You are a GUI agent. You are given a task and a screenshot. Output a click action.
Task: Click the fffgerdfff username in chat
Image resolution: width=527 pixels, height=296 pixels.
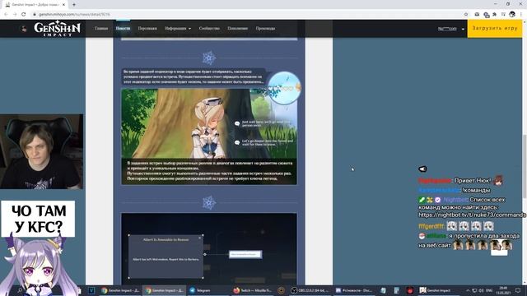click(431, 226)
